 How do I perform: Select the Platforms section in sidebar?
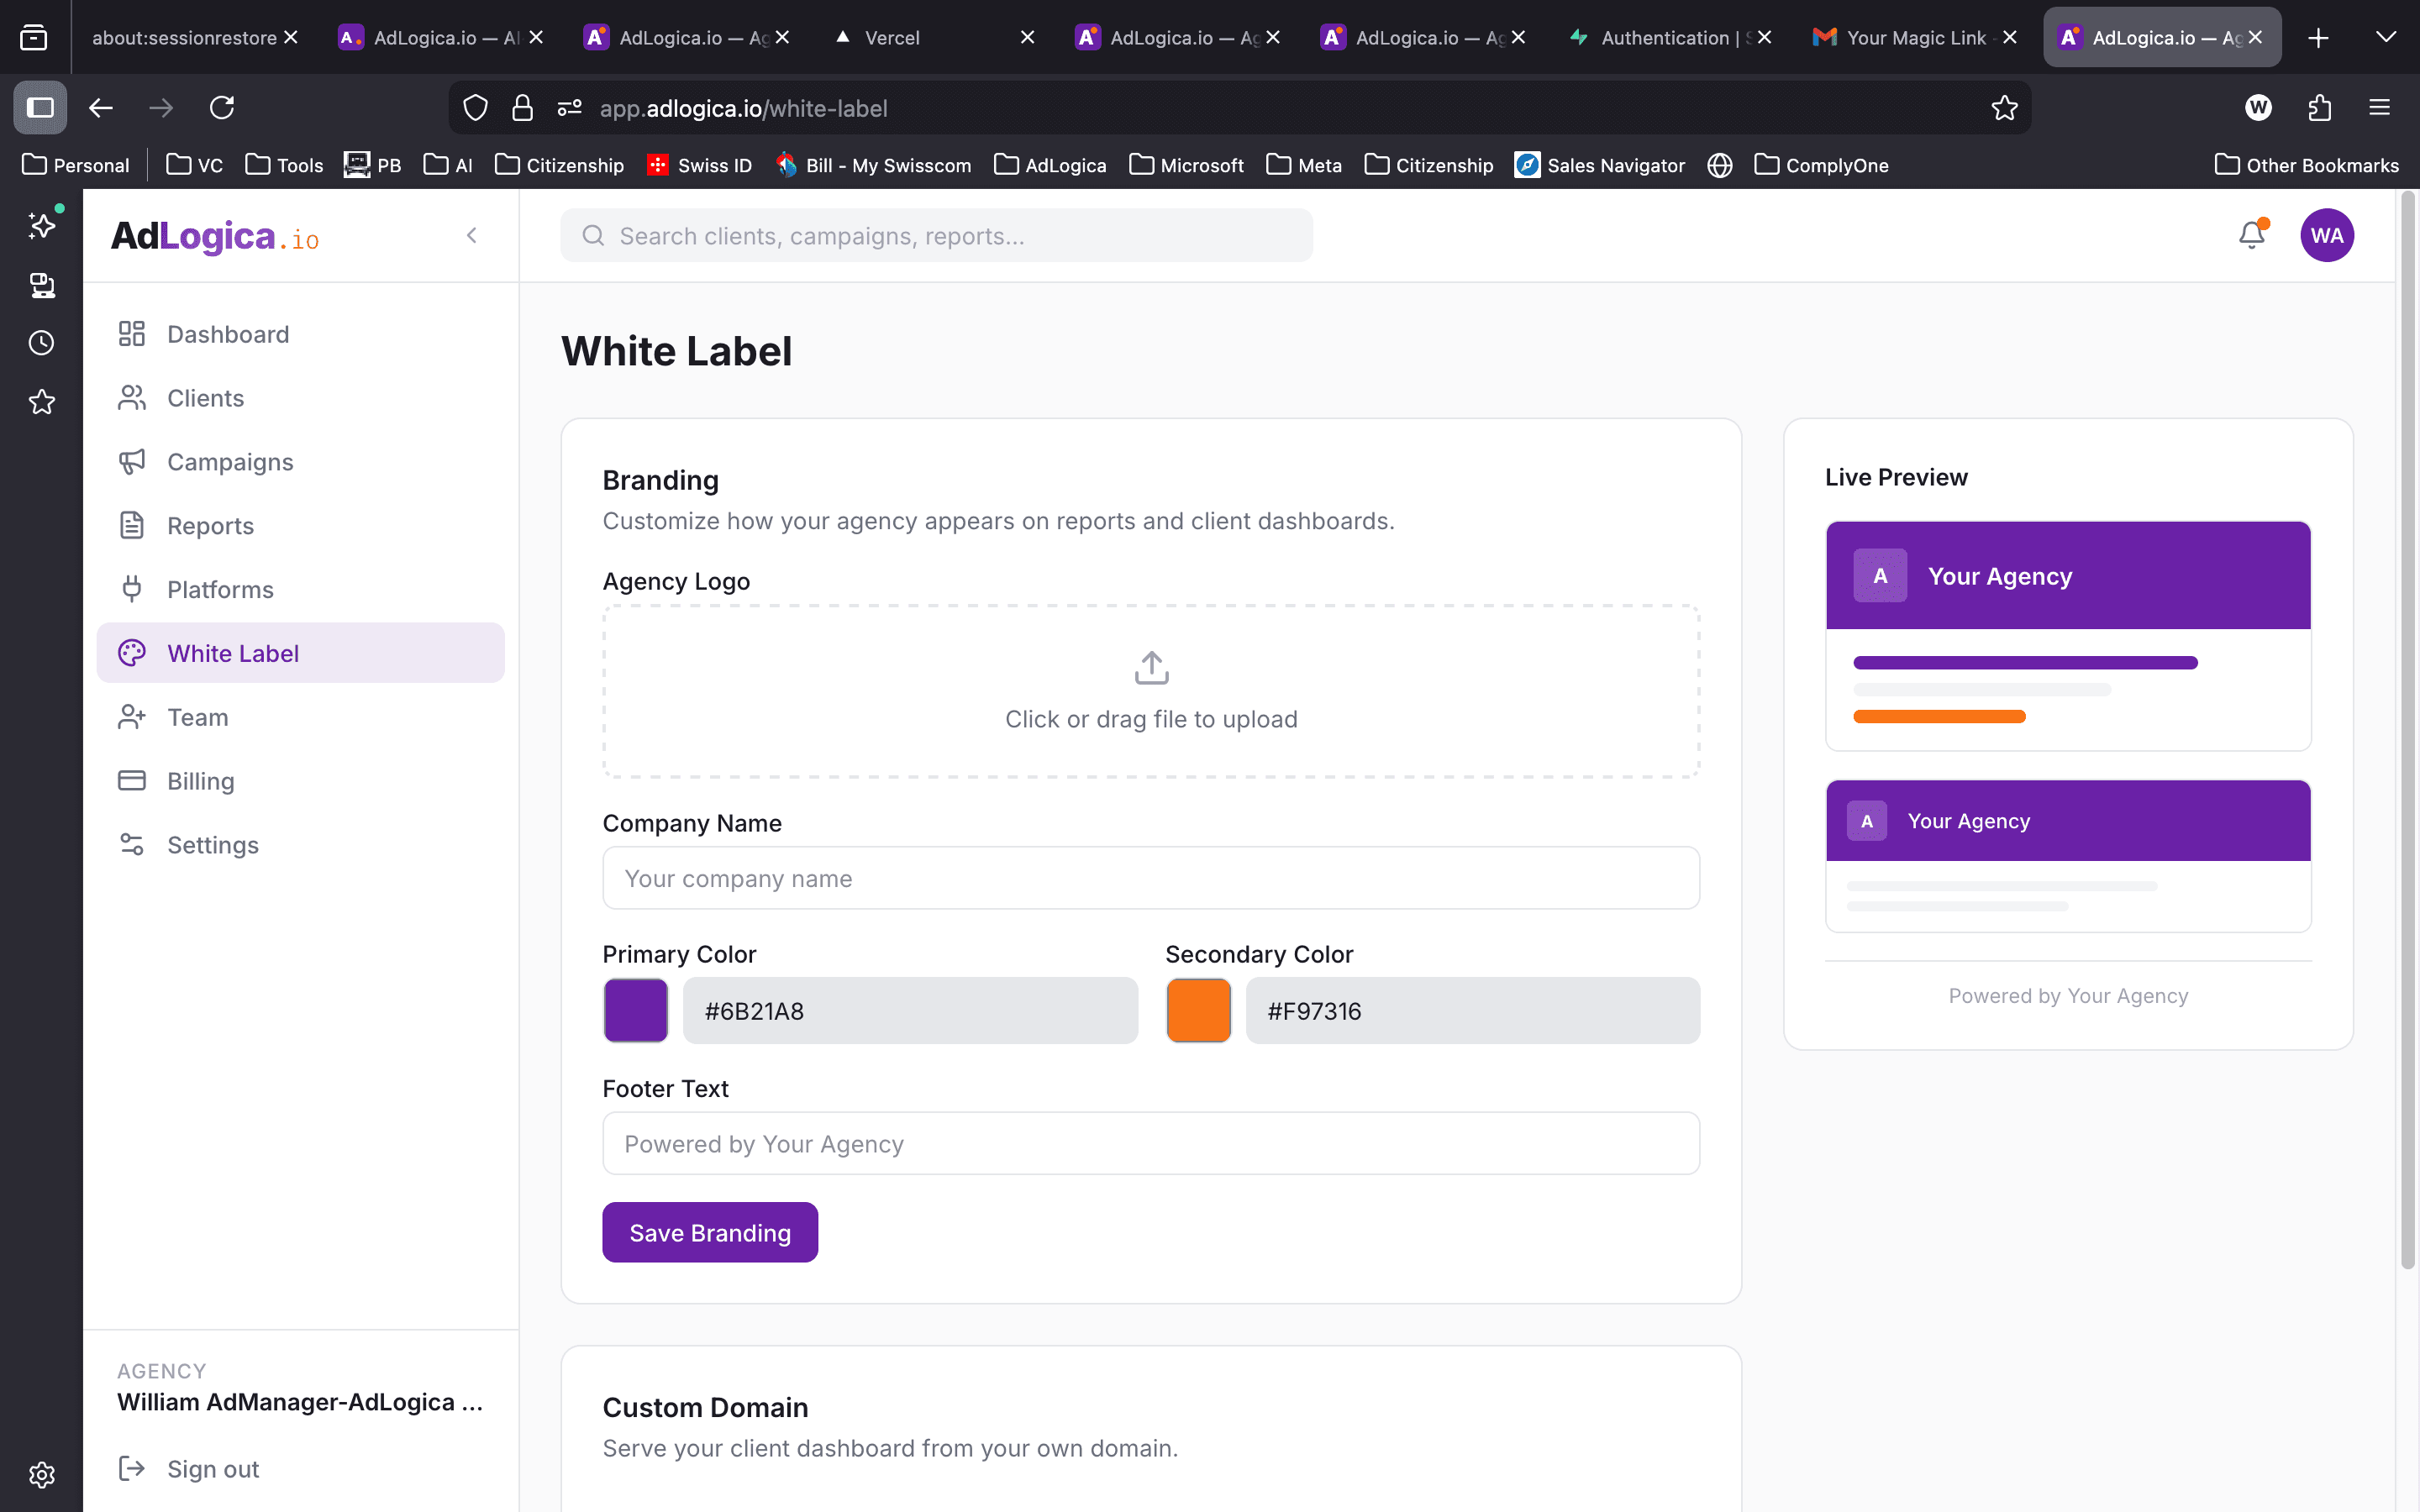point(219,589)
